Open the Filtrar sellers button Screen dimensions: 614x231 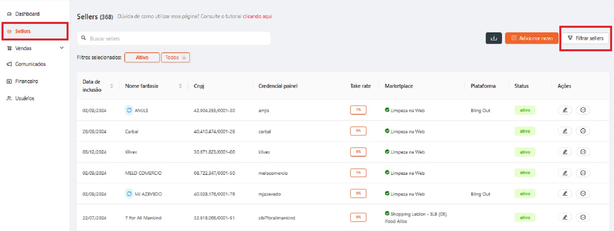click(x=586, y=38)
